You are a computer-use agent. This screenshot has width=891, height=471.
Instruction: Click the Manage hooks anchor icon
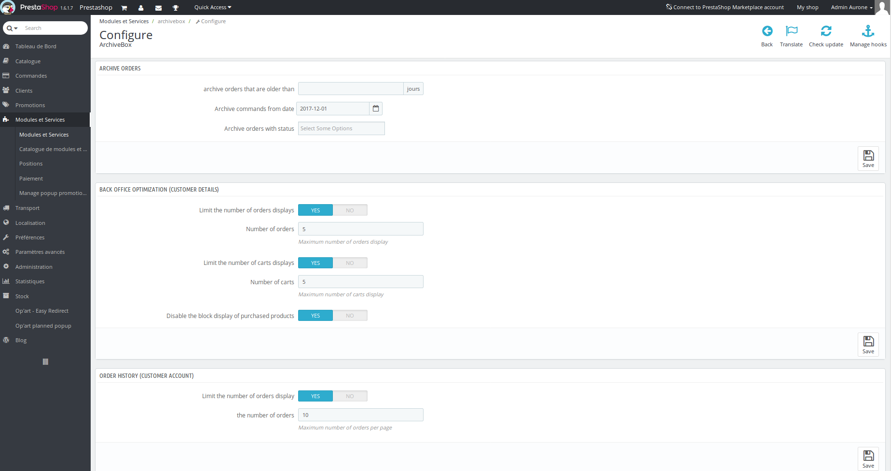[868, 31]
